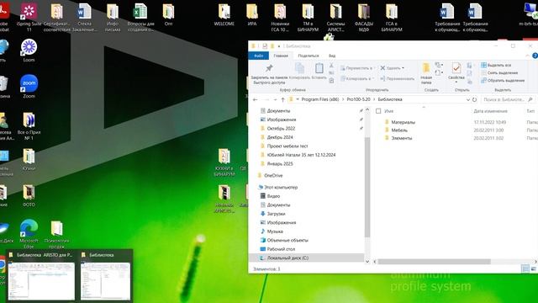Open recent locations dropdown near back arrows
The height and width of the screenshot is (303, 538).
(x=275, y=99)
